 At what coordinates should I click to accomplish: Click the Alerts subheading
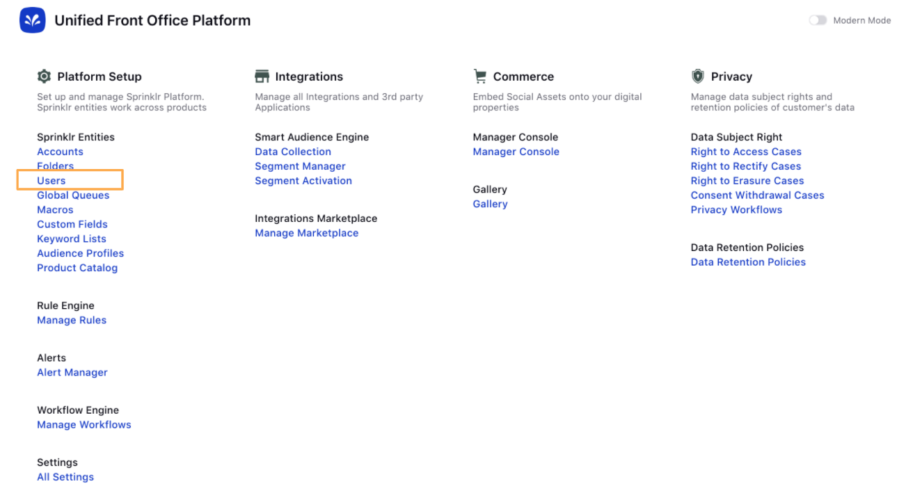pyautogui.click(x=51, y=358)
